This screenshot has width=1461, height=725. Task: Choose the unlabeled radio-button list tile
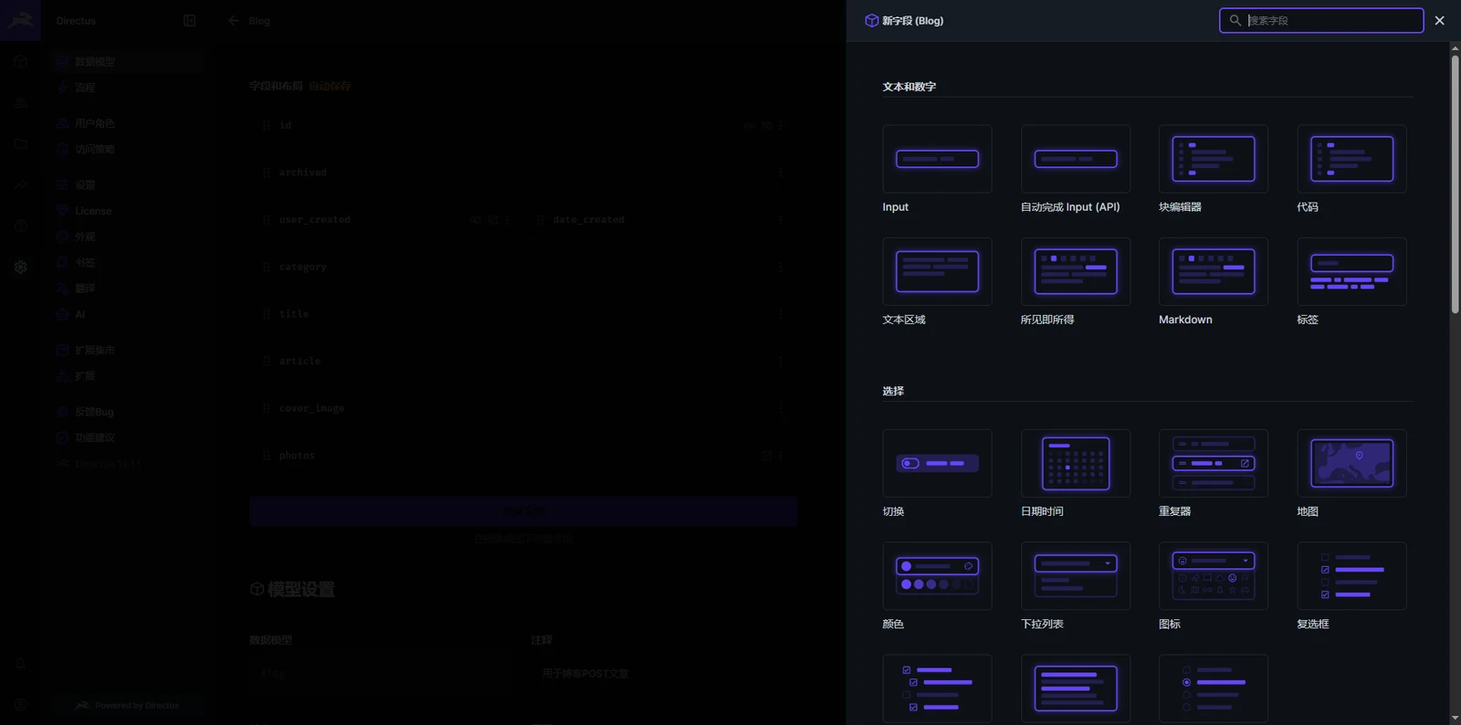pos(1214,688)
